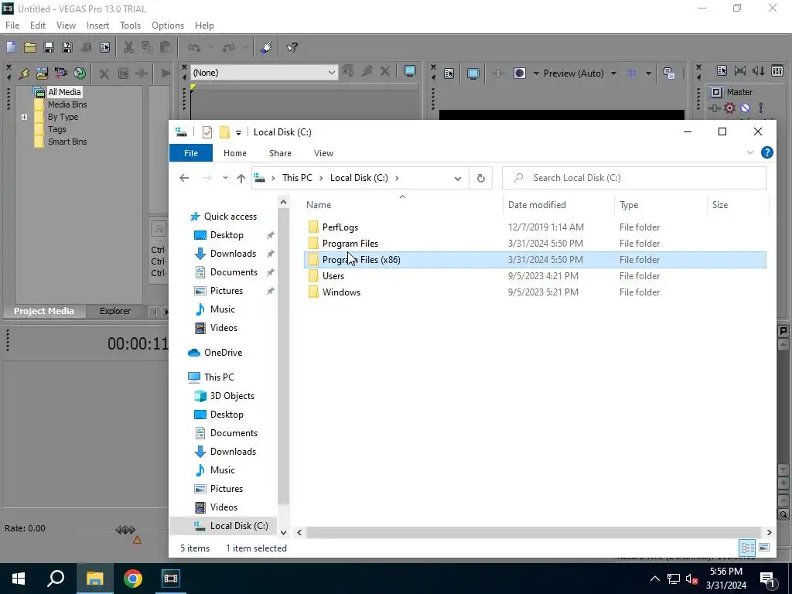Viewport: 792px width, 594px height.
Task: Toggle the large icons view layout button
Action: pos(764,548)
